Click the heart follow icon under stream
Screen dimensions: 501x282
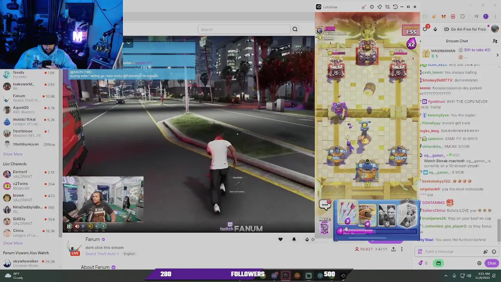click(x=280, y=239)
